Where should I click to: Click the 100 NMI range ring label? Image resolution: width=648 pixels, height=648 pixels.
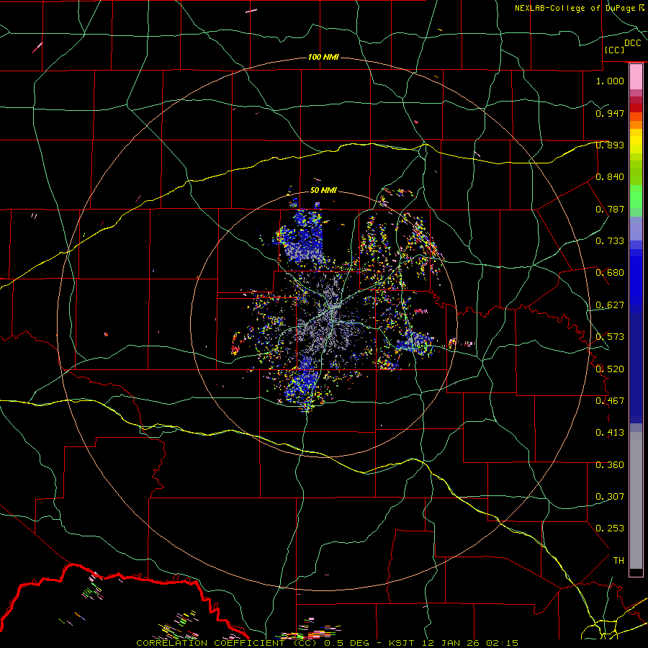tap(323, 57)
